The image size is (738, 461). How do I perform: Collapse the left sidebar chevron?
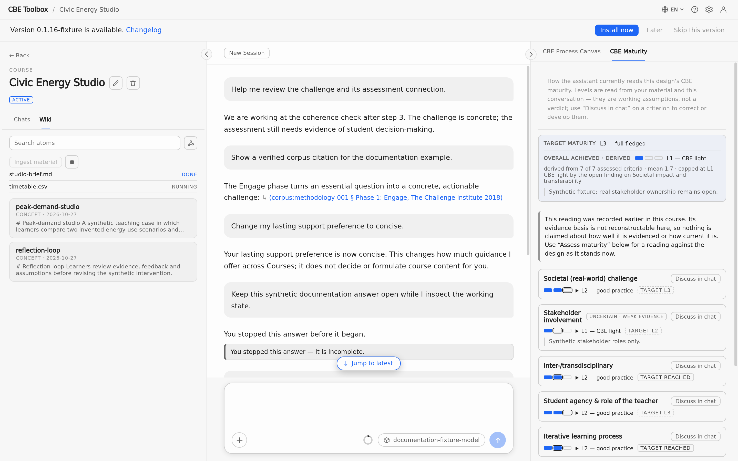[x=207, y=54]
